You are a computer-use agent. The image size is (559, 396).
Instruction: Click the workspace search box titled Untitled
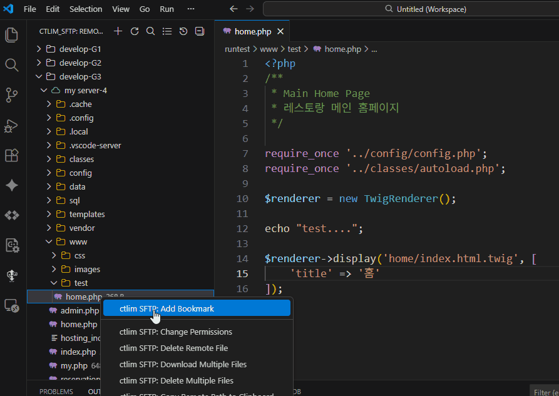[x=407, y=9]
